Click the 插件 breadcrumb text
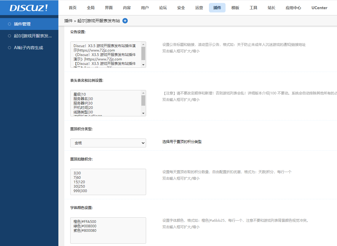337x246 pixels. pyautogui.click(x=68, y=21)
